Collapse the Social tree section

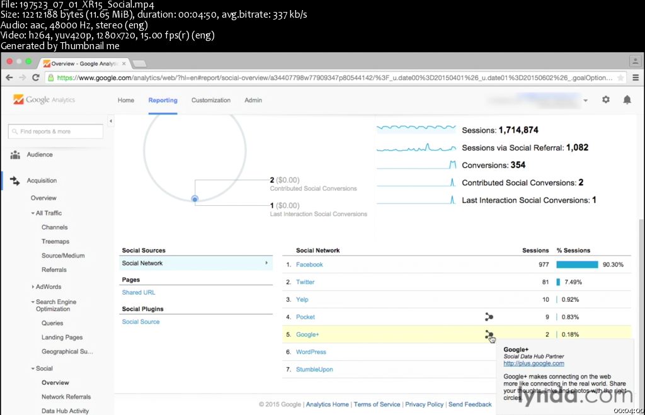pos(33,368)
